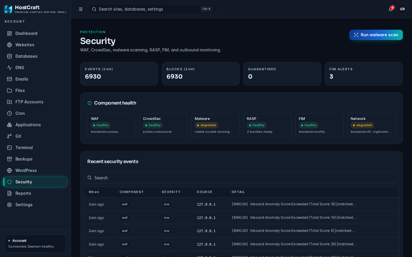Open event with Total Score: 15
412x257 pixels.
(x=241, y=204)
